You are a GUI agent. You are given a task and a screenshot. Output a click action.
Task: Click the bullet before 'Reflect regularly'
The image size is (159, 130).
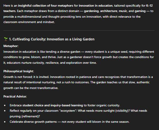pyautogui.click(x=5, y=111)
